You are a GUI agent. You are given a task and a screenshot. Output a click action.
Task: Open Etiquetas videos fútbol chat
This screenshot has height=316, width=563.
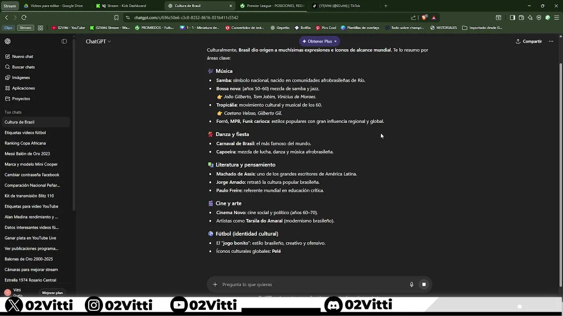[35, 133]
